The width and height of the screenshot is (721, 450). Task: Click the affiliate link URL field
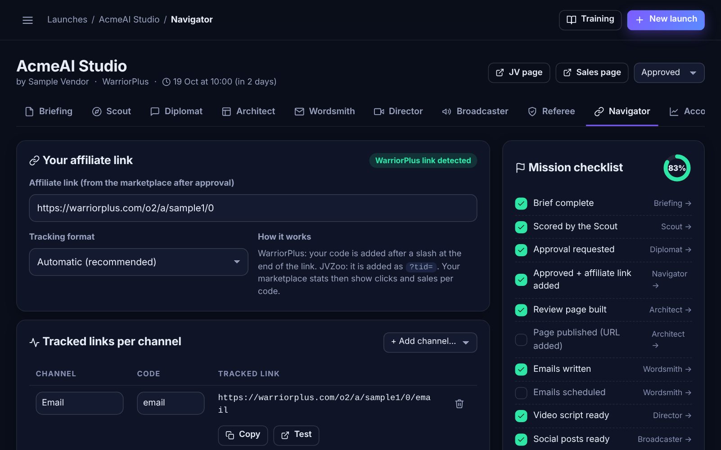coord(253,208)
